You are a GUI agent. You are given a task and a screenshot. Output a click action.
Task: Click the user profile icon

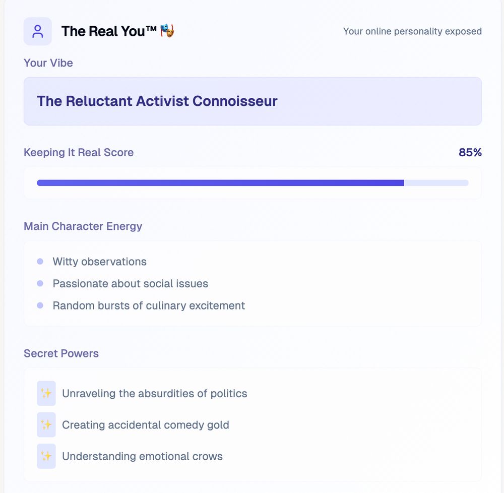click(x=38, y=31)
